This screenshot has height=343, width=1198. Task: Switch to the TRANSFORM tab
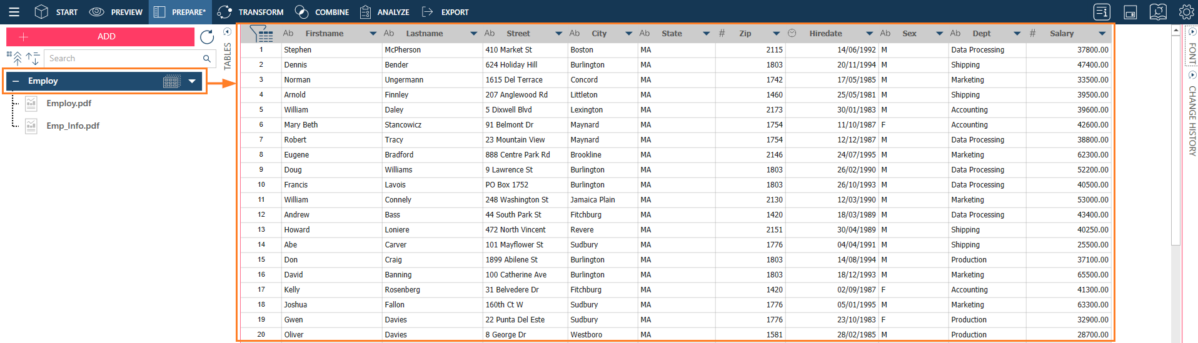point(251,12)
